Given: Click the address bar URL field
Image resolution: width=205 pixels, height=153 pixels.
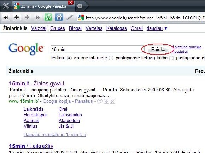Looking at the screenshot, I should pos(141,18).
